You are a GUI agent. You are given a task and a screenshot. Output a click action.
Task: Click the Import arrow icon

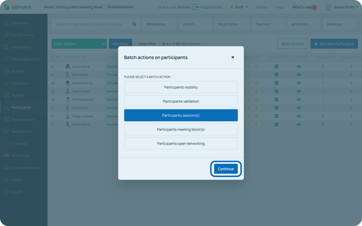click(x=6, y=180)
